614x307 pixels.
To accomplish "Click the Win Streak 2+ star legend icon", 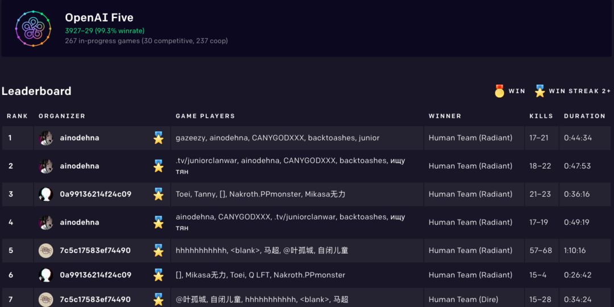I will point(540,91).
